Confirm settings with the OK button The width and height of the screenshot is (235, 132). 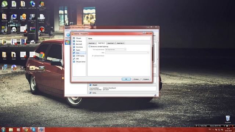click(x=126, y=79)
